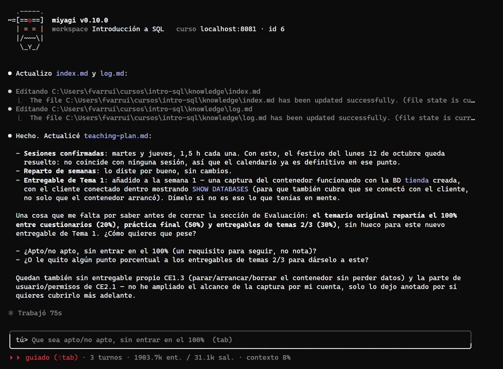
Task: Open the log.md file link
Action: (112, 74)
